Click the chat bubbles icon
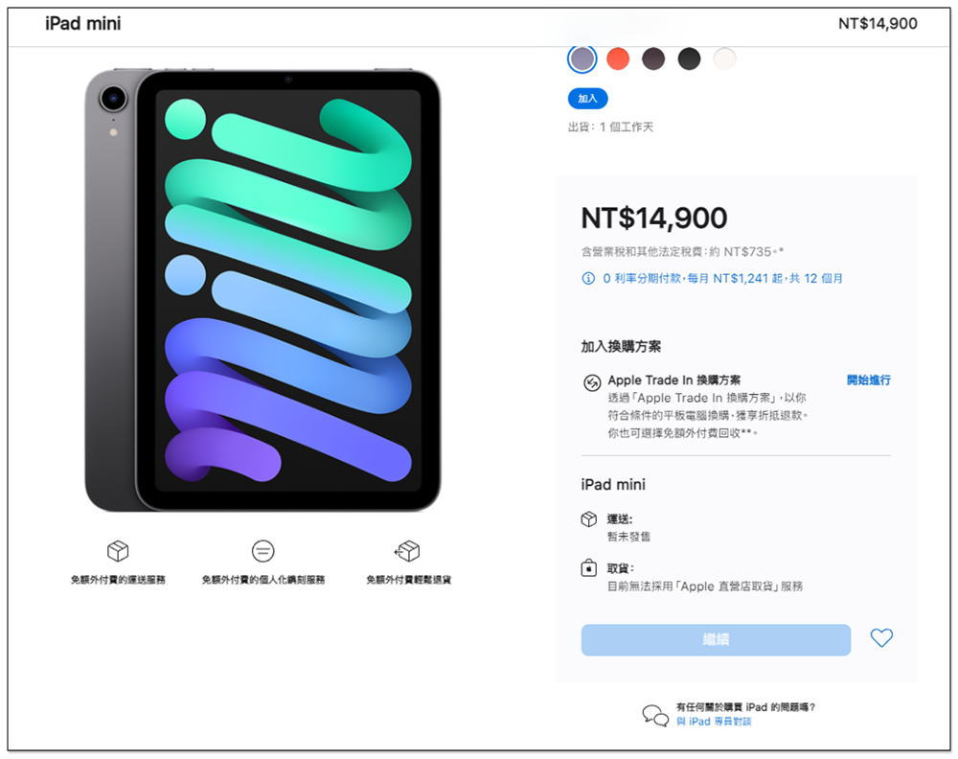Viewport: 958px width, 759px height. [655, 715]
